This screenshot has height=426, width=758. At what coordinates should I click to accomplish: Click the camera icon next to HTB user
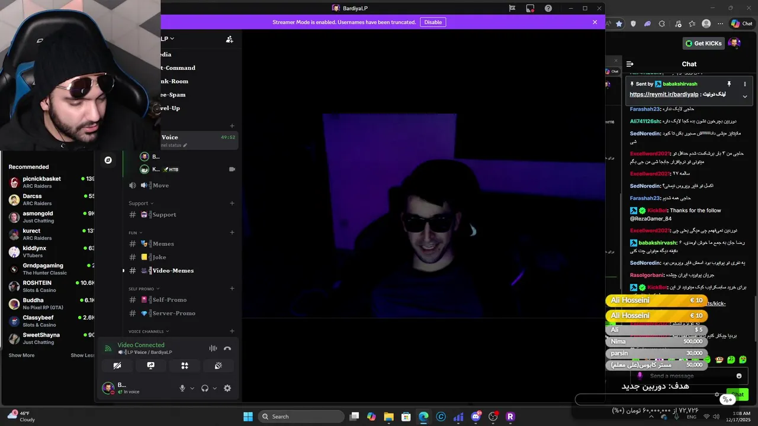(232, 169)
